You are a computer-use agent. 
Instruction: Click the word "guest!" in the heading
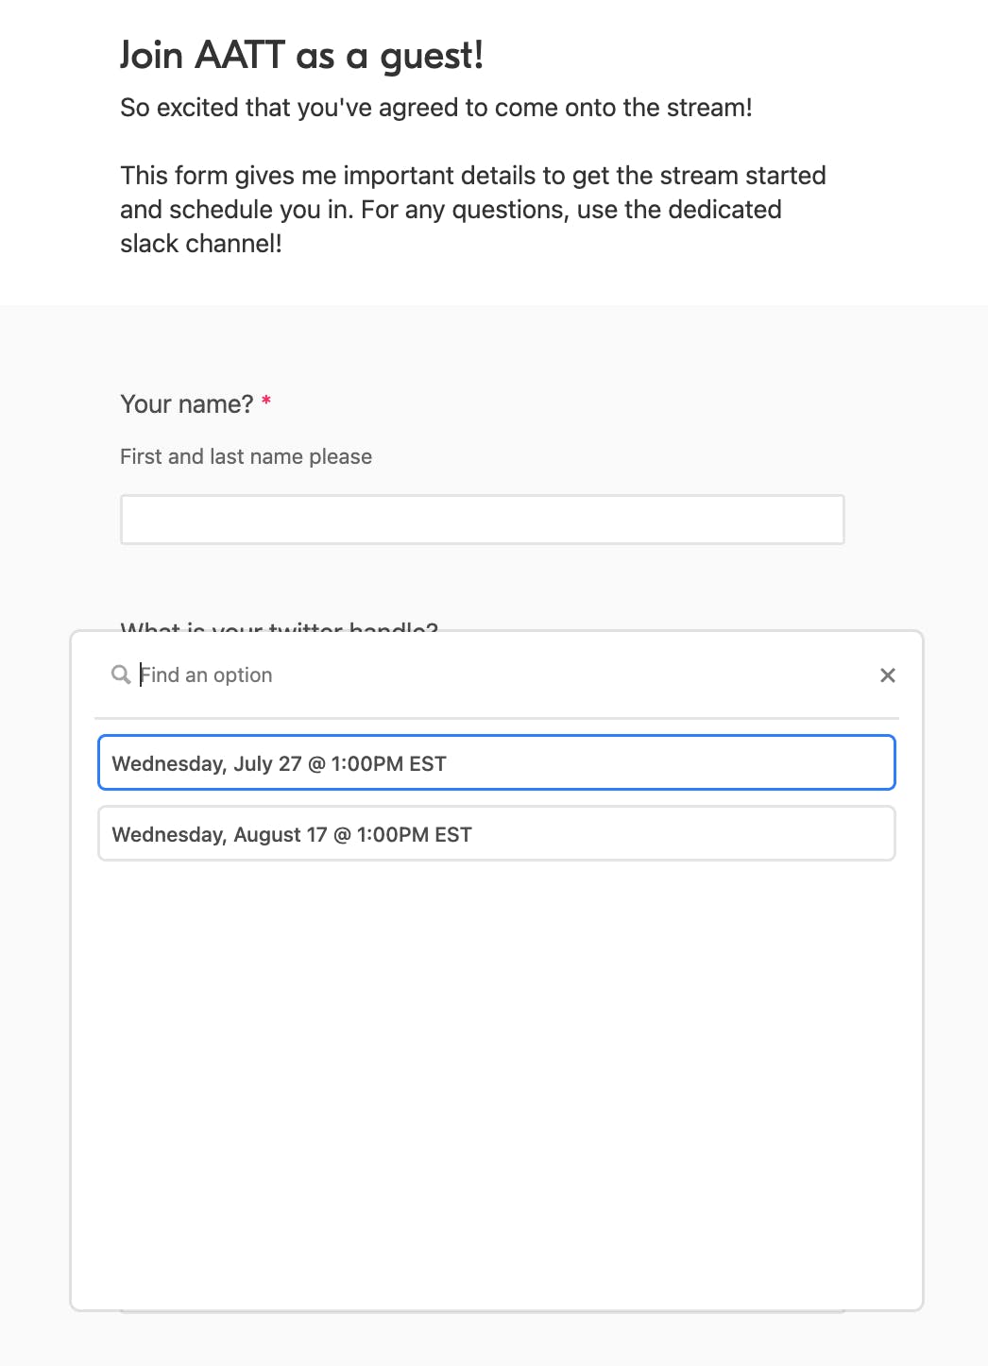tap(433, 57)
